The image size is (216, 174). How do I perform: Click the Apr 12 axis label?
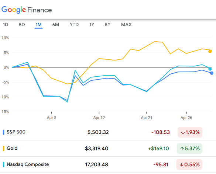point(99,118)
